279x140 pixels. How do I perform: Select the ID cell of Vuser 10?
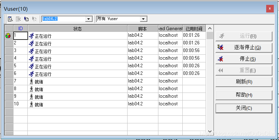pyautogui.click(x=20, y=104)
